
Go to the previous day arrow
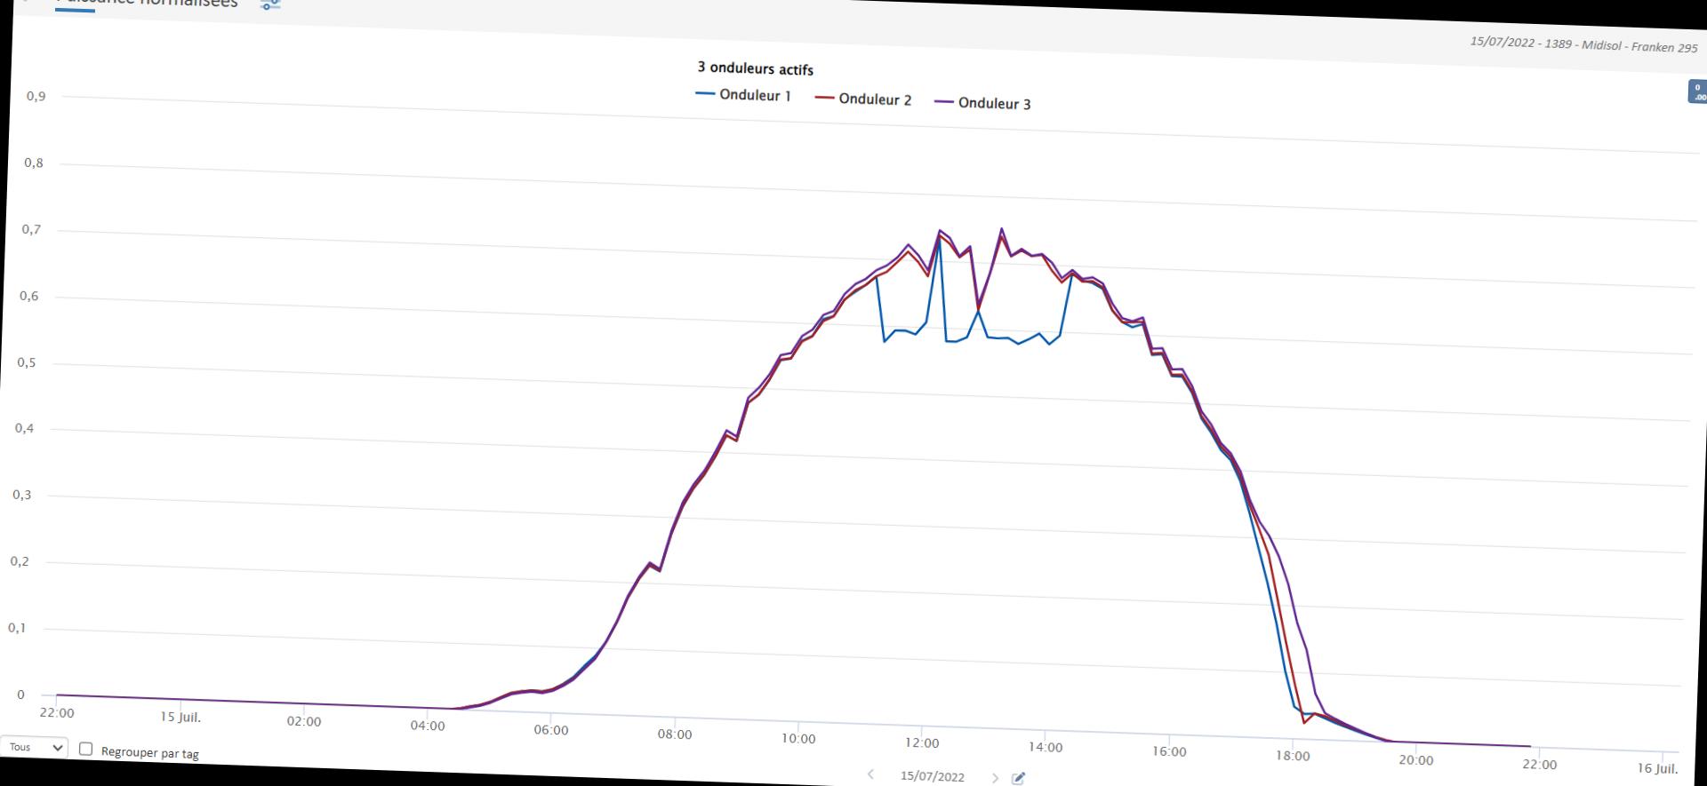click(x=870, y=774)
